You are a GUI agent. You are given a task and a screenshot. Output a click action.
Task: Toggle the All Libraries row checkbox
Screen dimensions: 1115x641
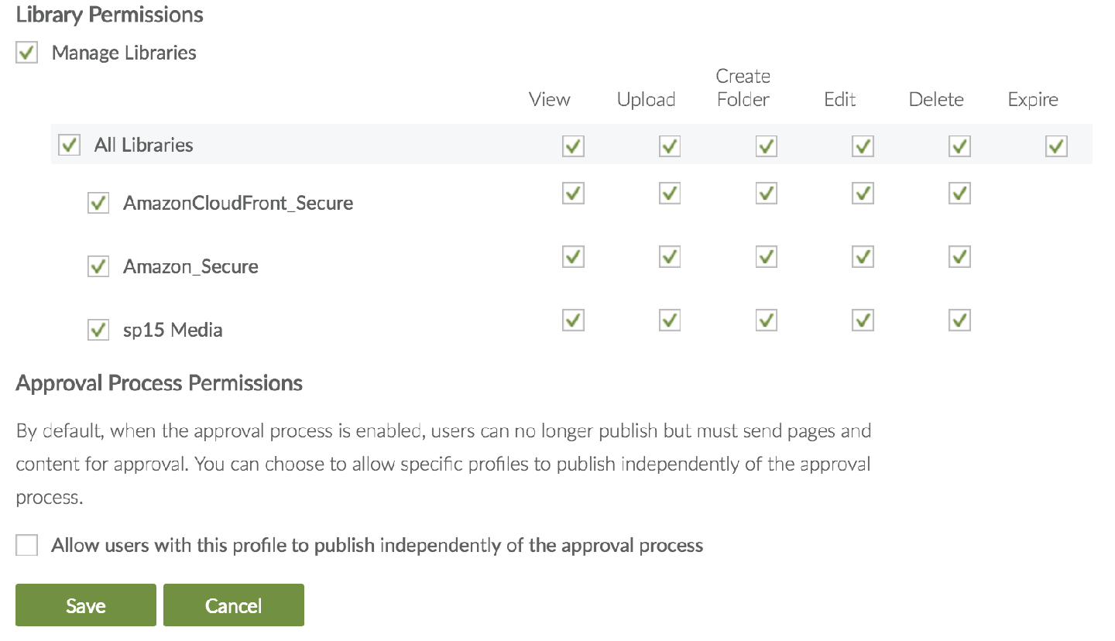point(70,146)
